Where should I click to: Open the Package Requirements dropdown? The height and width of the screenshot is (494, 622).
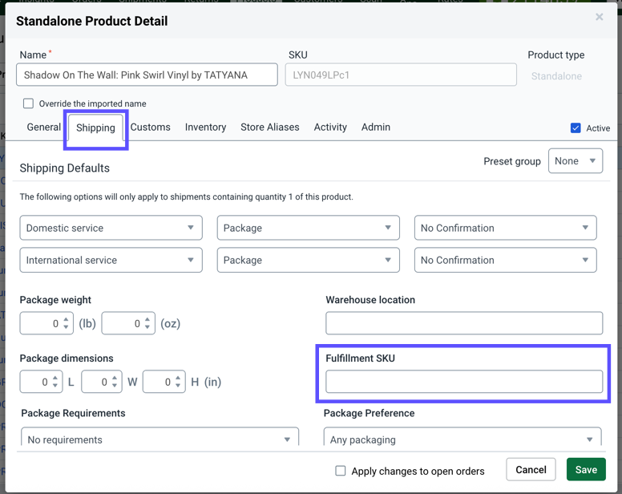159,439
